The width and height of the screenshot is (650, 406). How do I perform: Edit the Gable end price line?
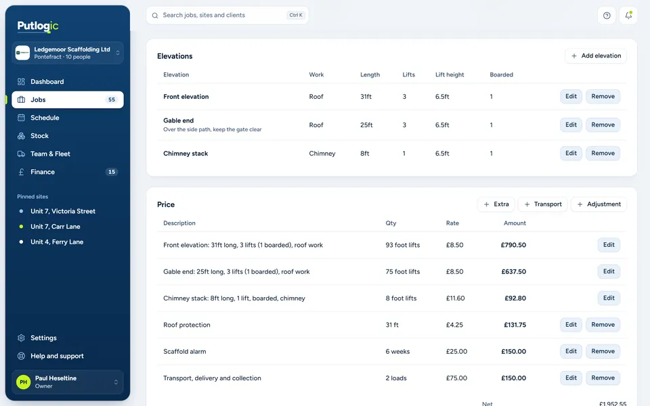point(609,271)
